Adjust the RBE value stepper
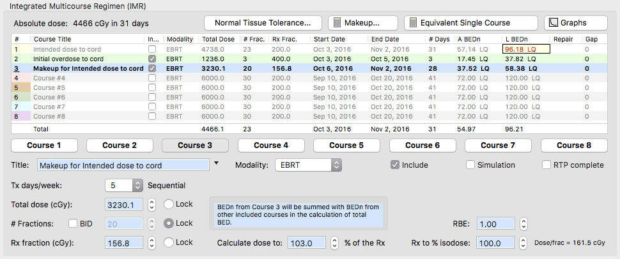The height and width of the screenshot is (259, 620). pyautogui.click(x=523, y=225)
